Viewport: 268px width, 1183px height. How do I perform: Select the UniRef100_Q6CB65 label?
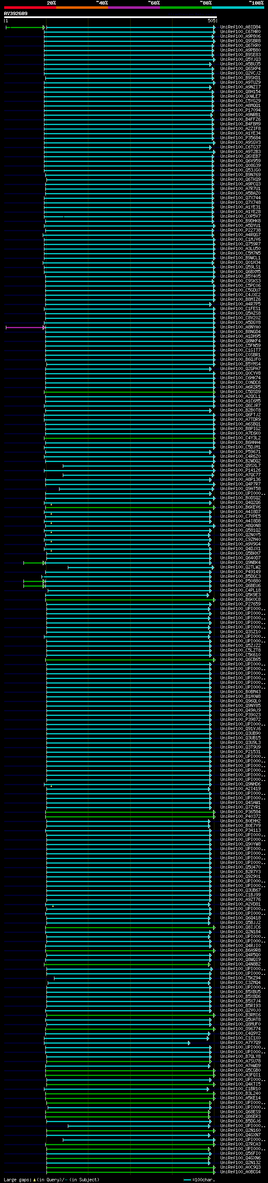click(240, 659)
